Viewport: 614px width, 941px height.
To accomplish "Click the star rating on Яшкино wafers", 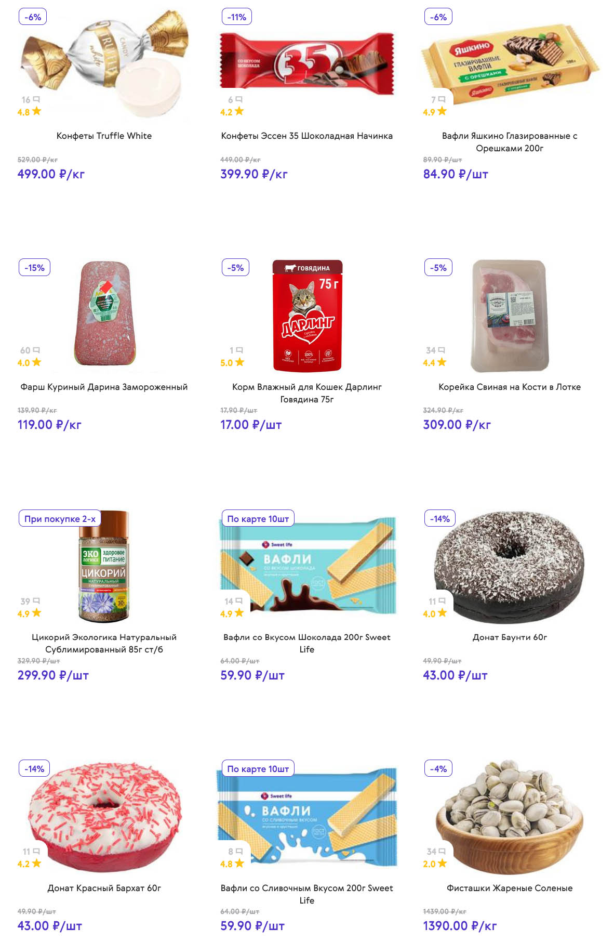I will (x=442, y=111).
